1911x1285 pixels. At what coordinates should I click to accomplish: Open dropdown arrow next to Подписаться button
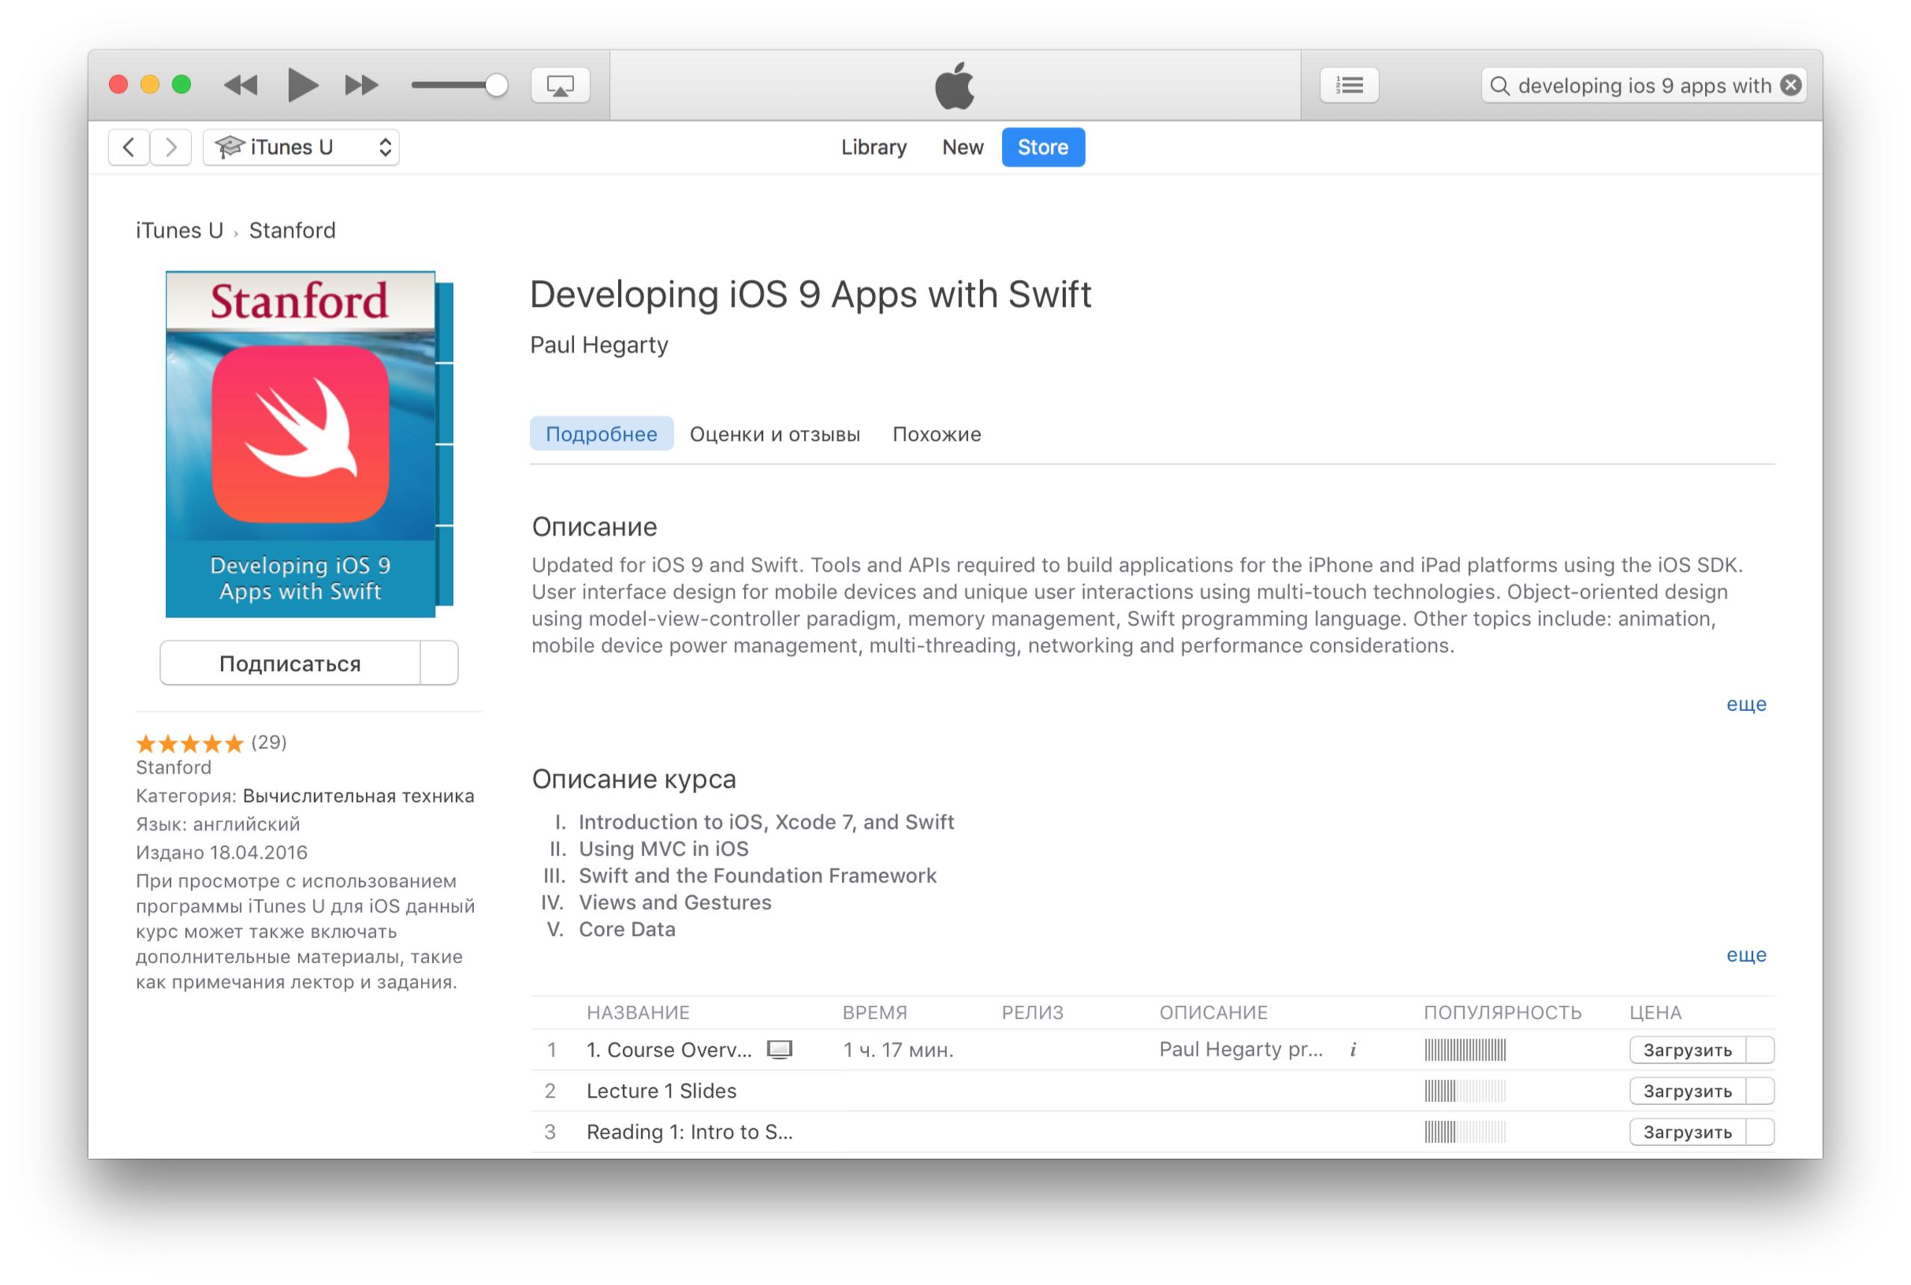(x=439, y=663)
